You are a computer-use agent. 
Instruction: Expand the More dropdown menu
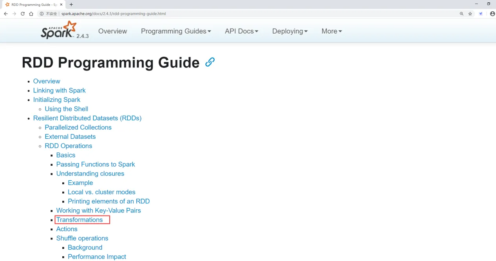coord(331,31)
